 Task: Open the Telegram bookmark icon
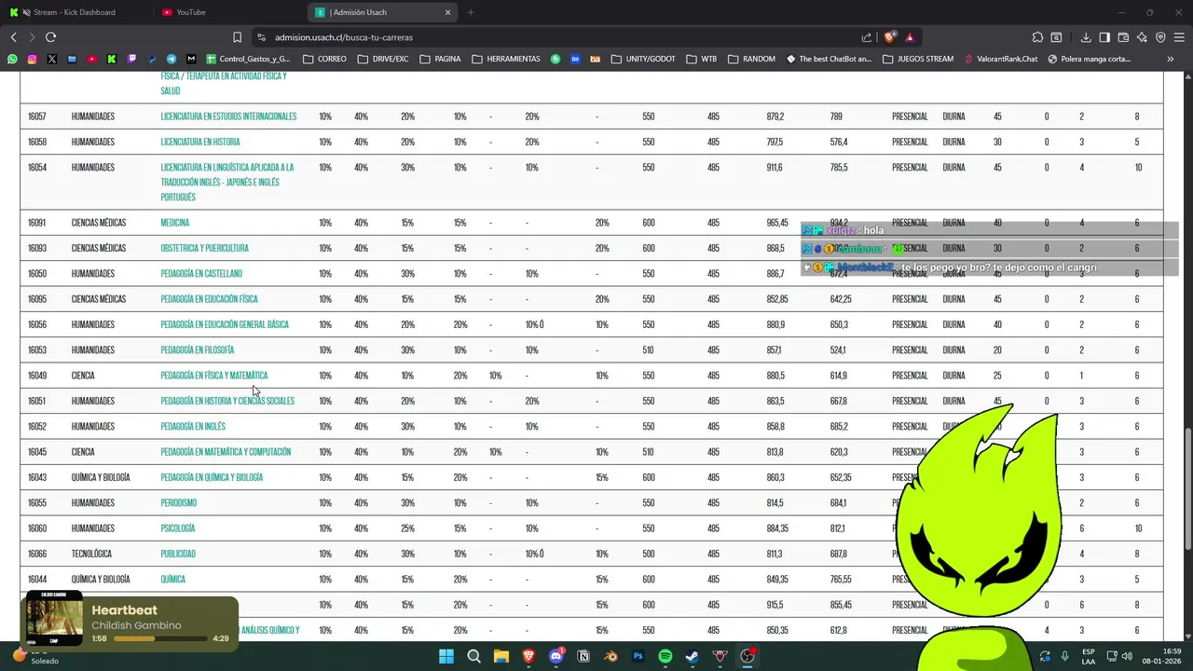point(171,59)
